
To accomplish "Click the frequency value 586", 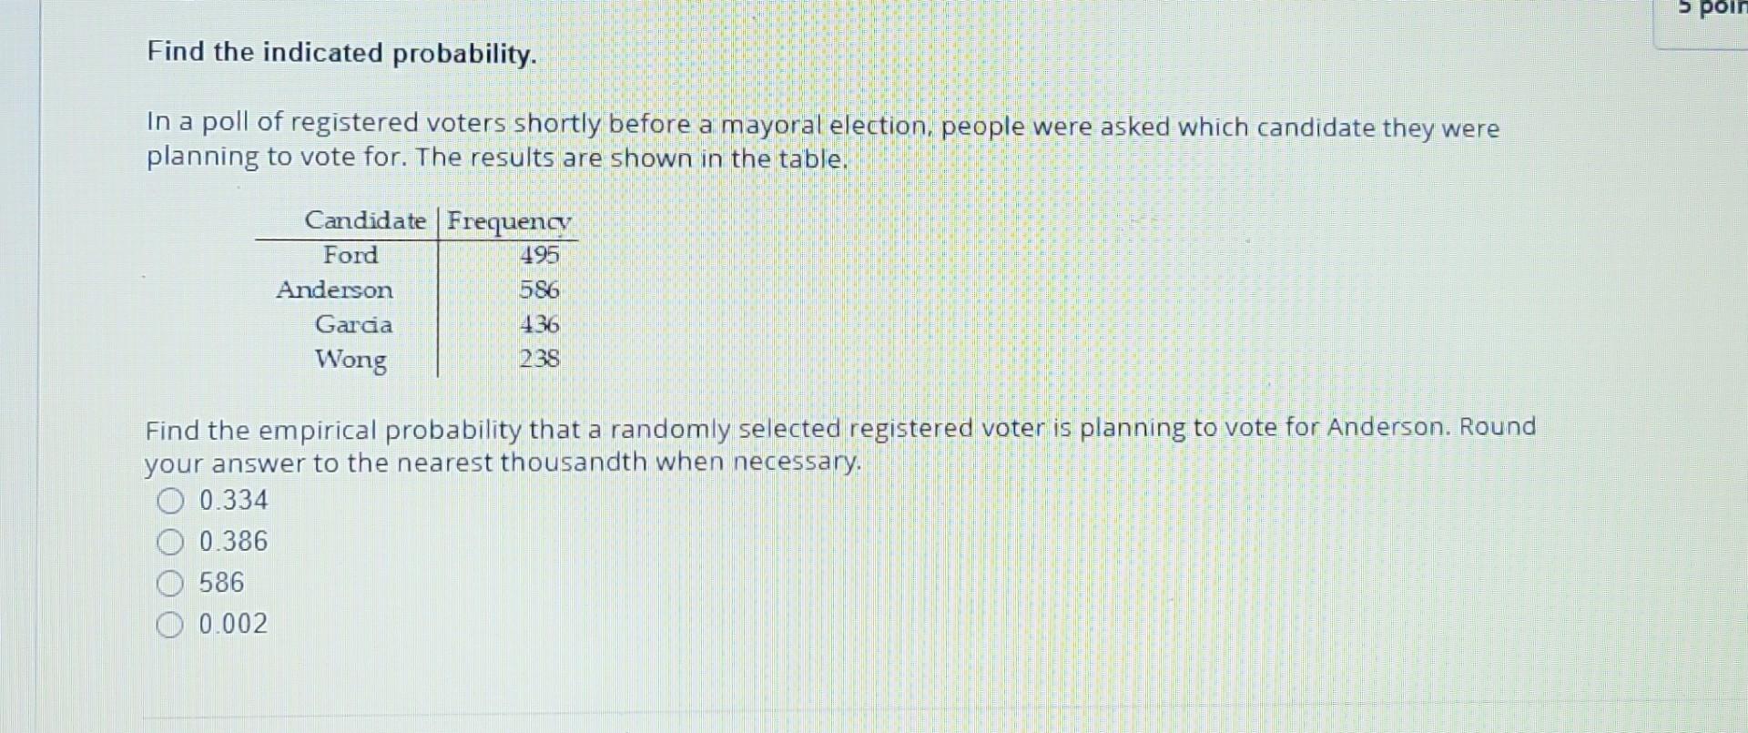I will [x=538, y=290].
